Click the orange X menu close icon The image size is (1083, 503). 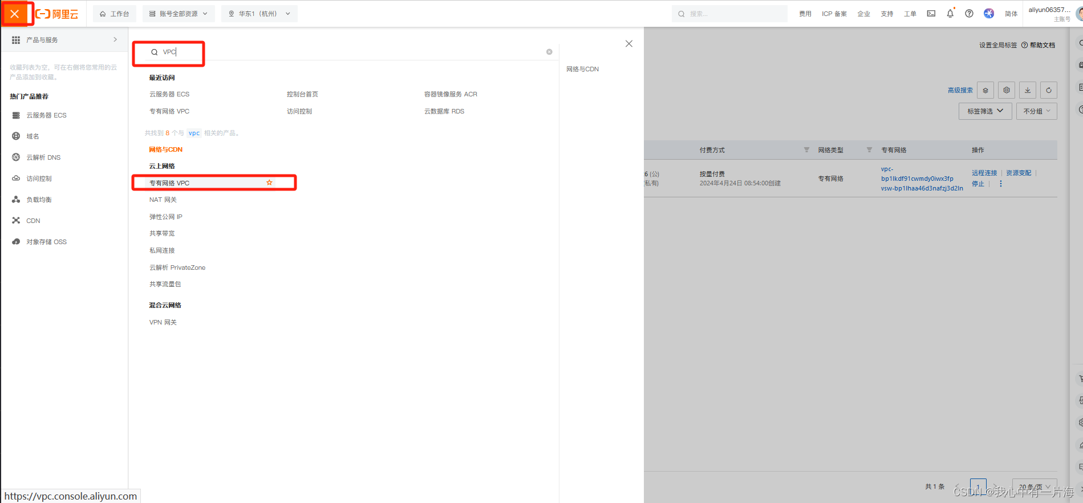(x=15, y=14)
